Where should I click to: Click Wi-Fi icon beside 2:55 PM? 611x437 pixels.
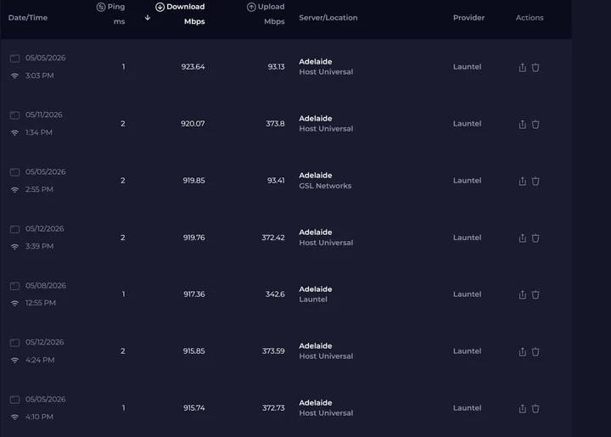coord(14,190)
